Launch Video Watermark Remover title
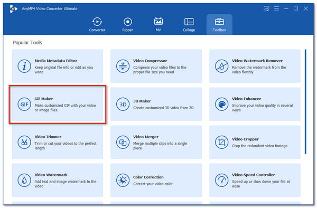This screenshot has width=317, height=208. tap(257, 61)
